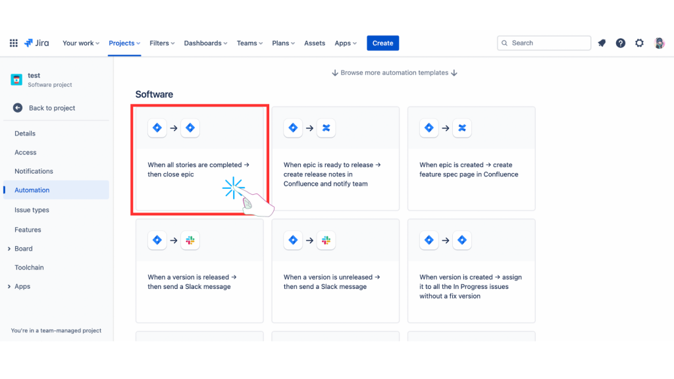The height and width of the screenshot is (379, 674).
Task: Click Jira icon on version released card
Action: point(157,240)
